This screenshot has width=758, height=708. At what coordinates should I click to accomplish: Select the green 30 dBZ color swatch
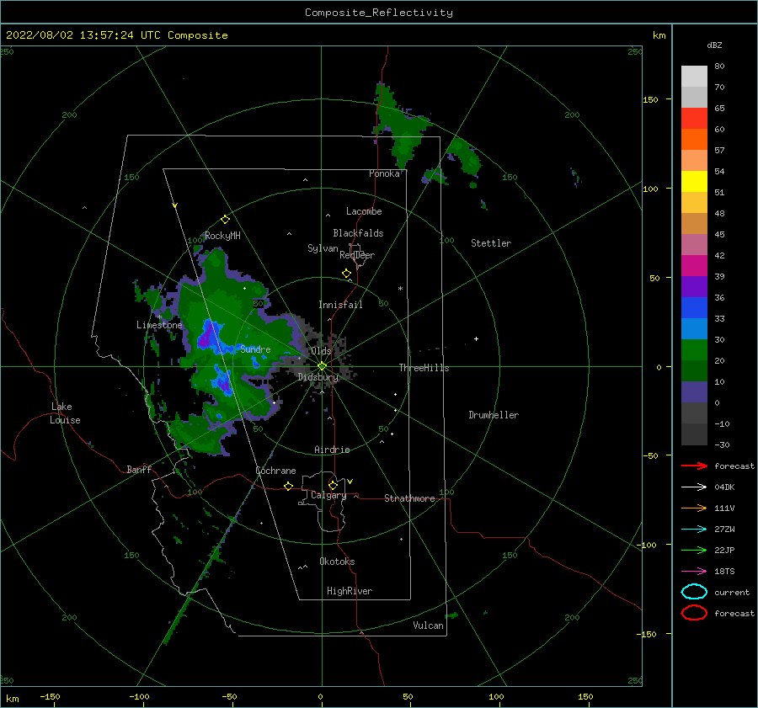coord(694,349)
